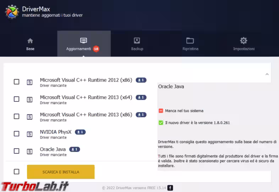Open the Backup tab
Screen dimensions: 279x192
coord(137,44)
